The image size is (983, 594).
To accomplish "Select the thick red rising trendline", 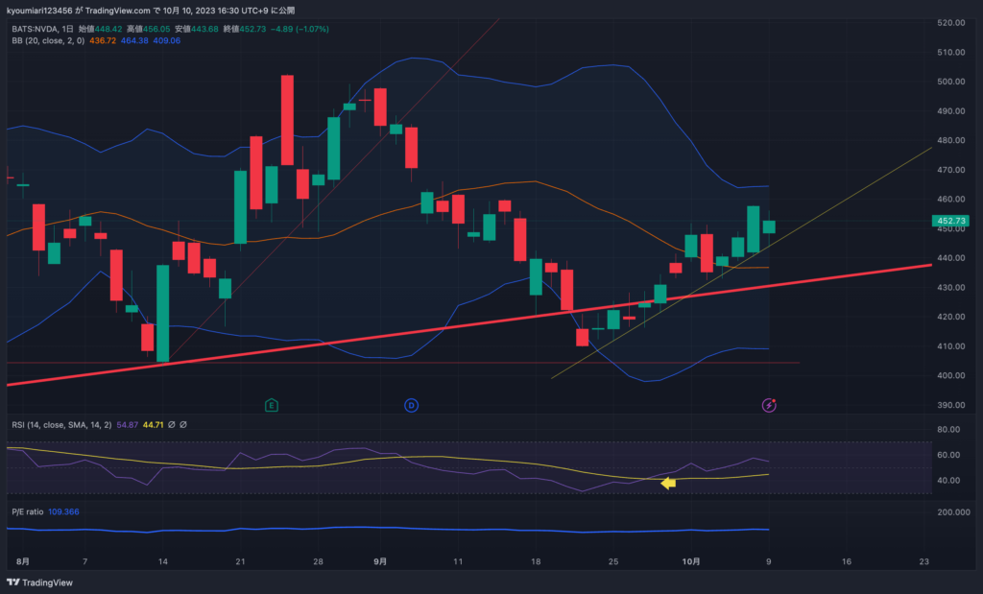I will 468,324.
